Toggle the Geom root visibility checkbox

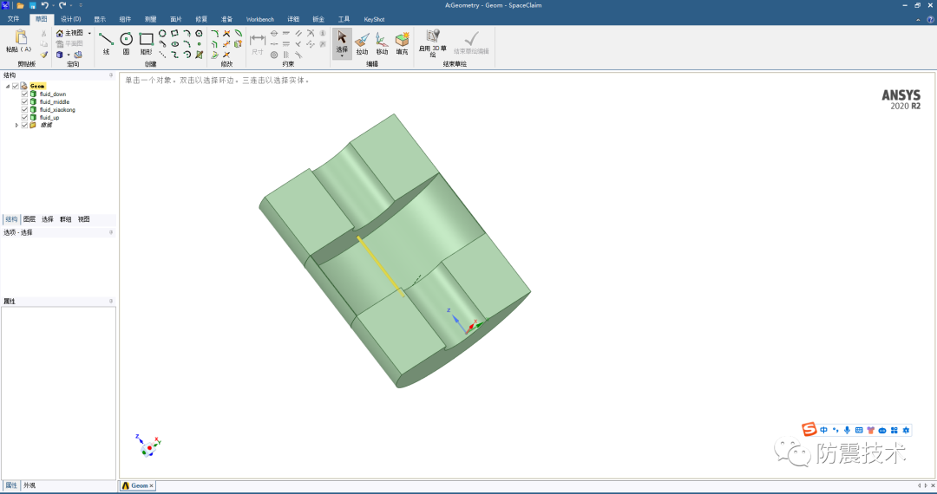point(16,86)
